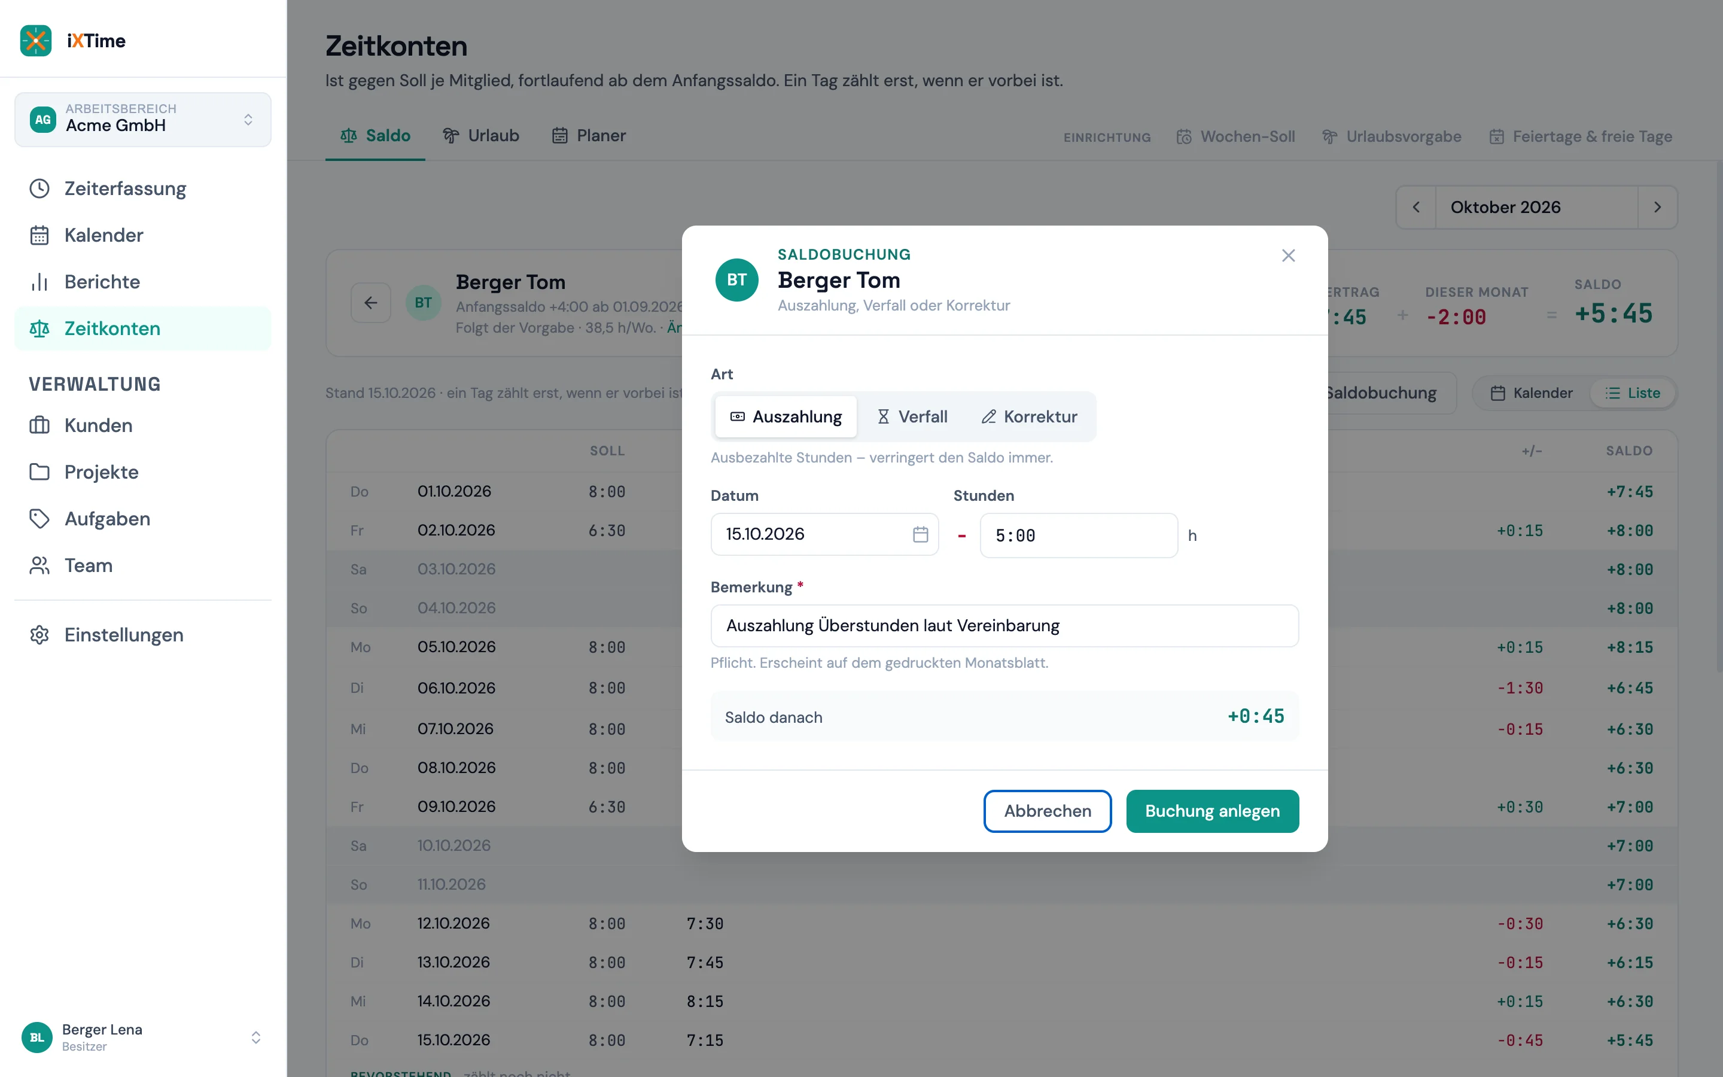Switch to the Urlaub tab
Viewport: 1723px width, 1077px height.
point(481,135)
